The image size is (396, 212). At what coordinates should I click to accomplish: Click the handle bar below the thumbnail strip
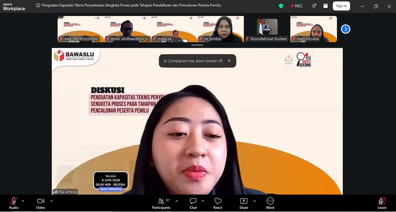point(197,45)
